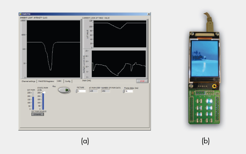Close the FAN5750 window

[149, 14]
